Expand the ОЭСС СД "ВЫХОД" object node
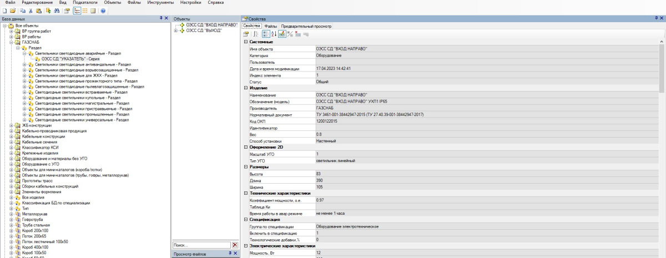This screenshot has height=258, width=666. click(176, 31)
